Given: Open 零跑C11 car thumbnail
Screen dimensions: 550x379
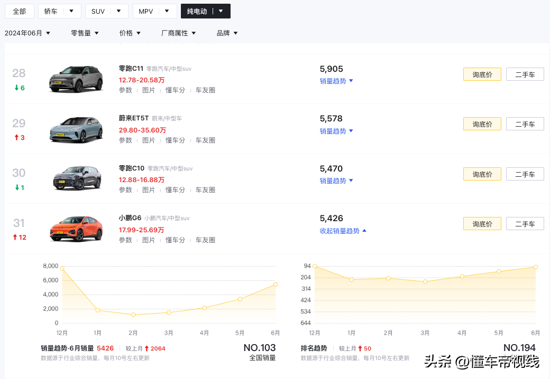Looking at the screenshot, I should (x=76, y=79).
